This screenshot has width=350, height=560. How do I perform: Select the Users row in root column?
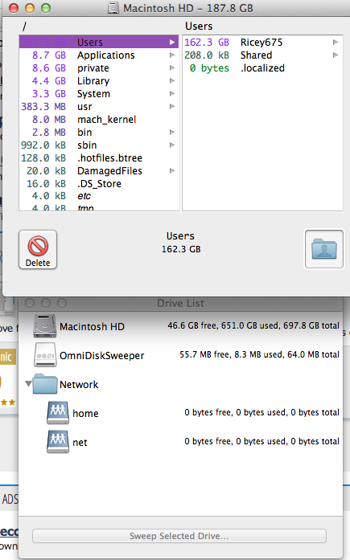click(x=99, y=42)
